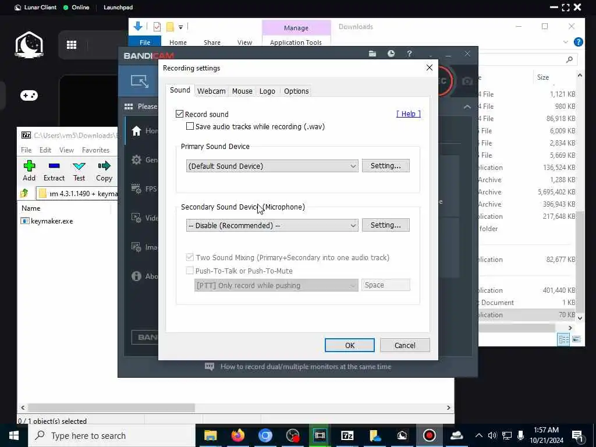Click the Space hotkey field
The height and width of the screenshot is (447, 596).
pyautogui.click(x=385, y=285)
